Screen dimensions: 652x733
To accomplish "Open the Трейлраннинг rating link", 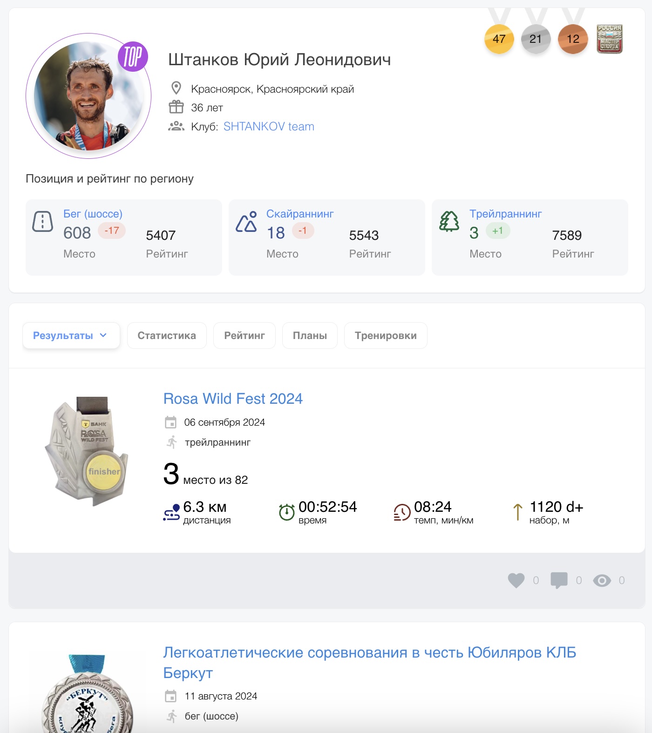I will (505, 214).
